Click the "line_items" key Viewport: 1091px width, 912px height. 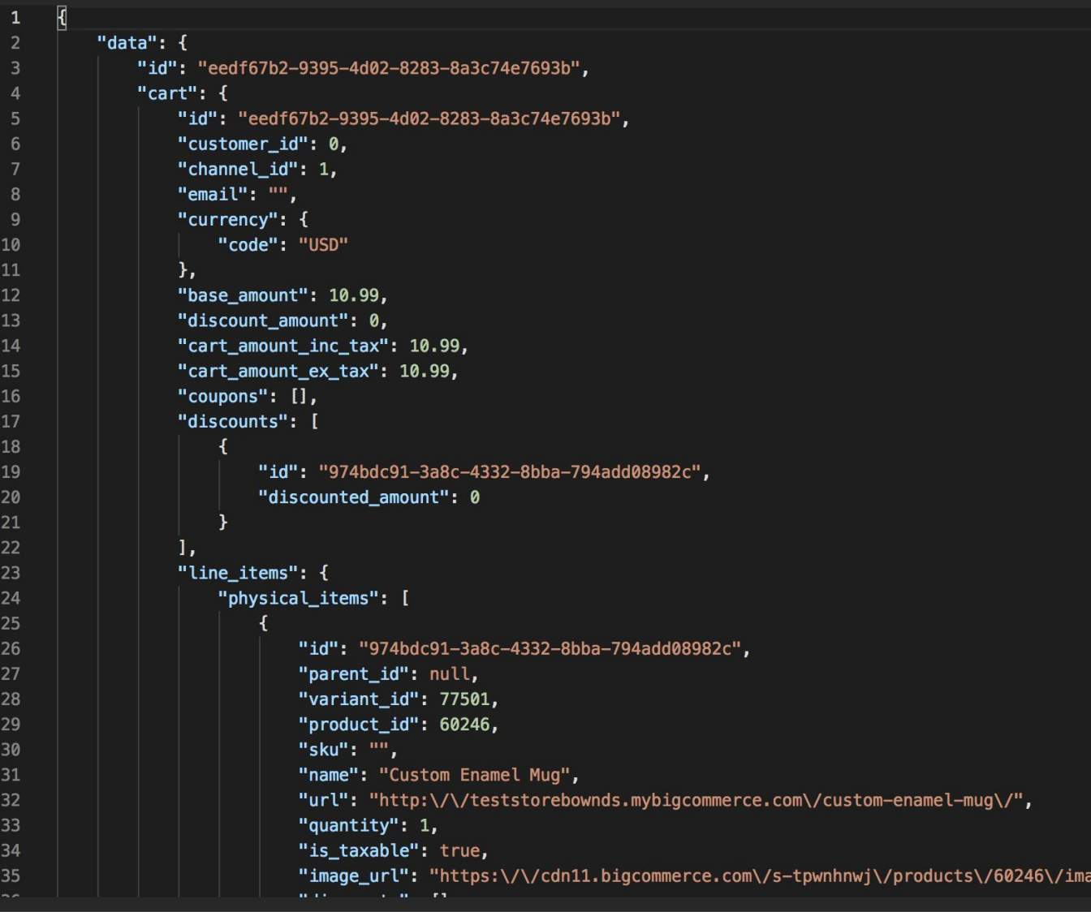pos(237,573)
